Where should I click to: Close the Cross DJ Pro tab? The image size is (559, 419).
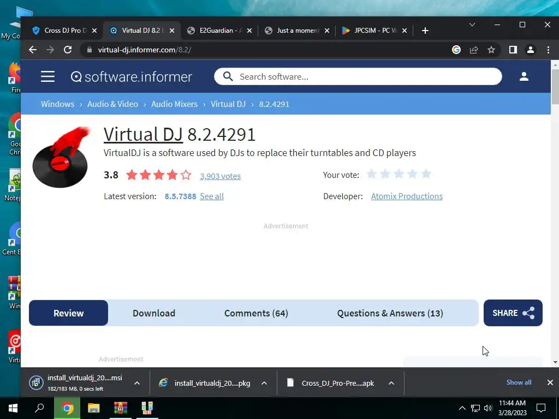(94, 31)
